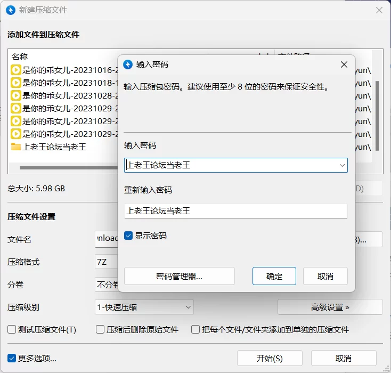Open 高级设置 panel
This screenshot has width=391, height=373.
click(330, 307)
